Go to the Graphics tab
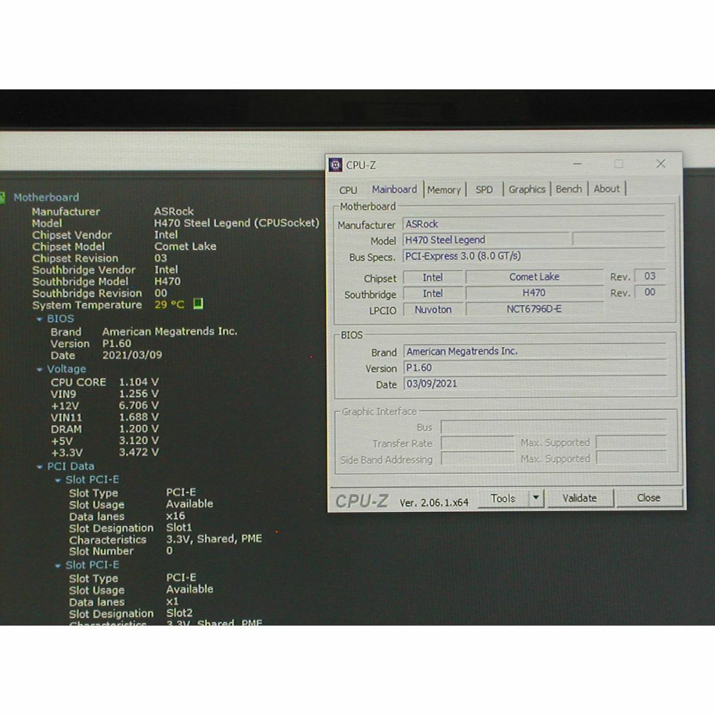Screen dimensions: 715x715 click(x=527, y=189)
